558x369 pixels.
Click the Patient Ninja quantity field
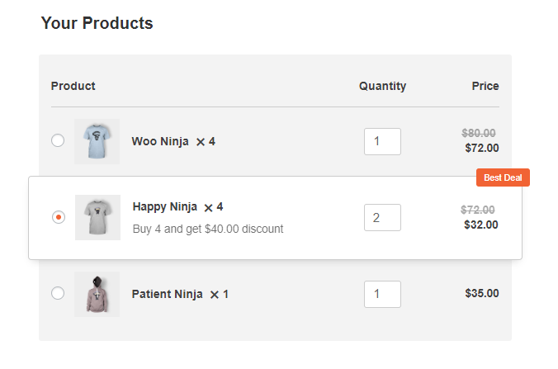(382, 294)
